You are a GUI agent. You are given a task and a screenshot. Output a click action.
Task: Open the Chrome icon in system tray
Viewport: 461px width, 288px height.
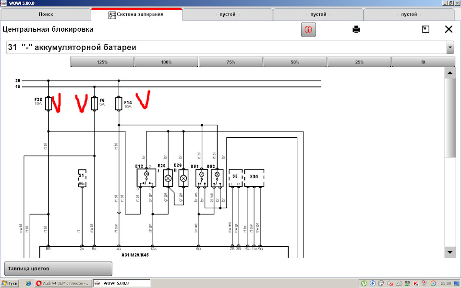click(433, 283)
